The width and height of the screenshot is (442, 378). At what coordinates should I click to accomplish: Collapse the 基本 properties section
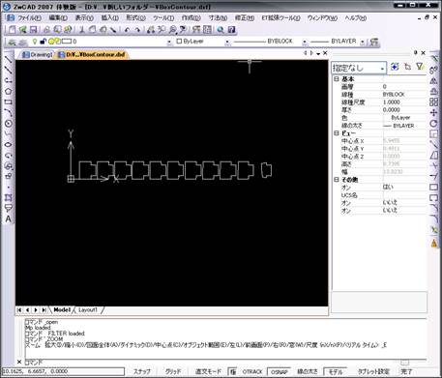tap(337, 78)
